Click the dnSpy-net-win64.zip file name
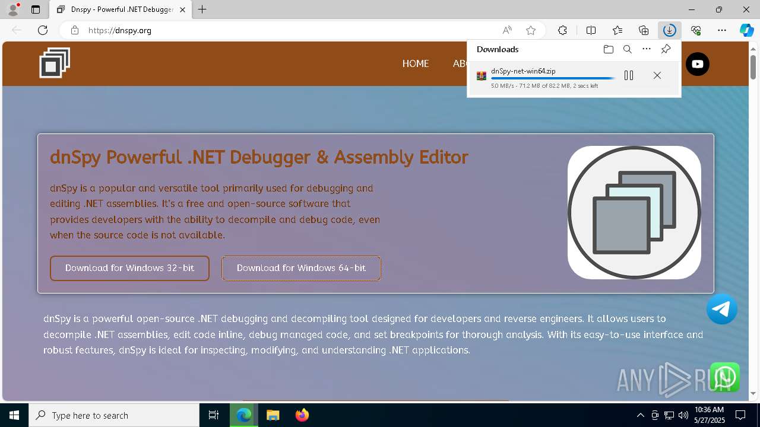This screenshot has height=427, width=760. [523, 71]
